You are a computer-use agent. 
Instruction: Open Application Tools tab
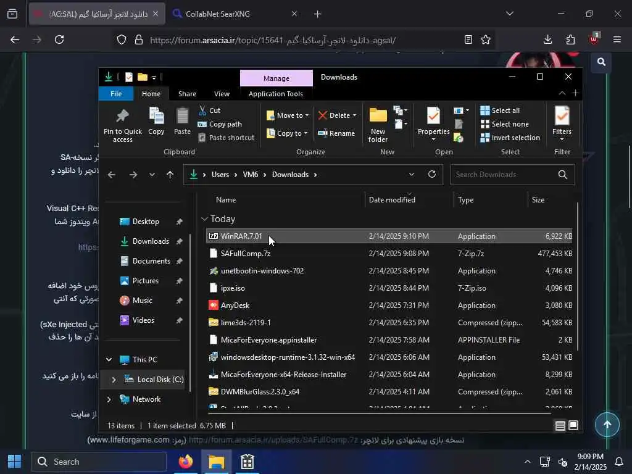(x=276, y=94)
